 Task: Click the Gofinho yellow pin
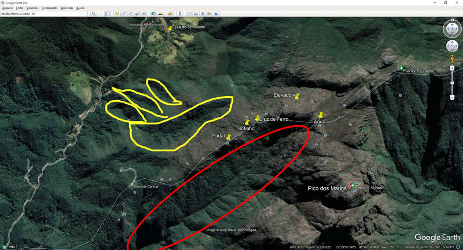(x=247, y=122)
